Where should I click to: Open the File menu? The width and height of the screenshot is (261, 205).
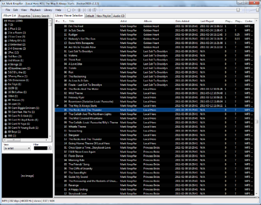tap(8, 10)
